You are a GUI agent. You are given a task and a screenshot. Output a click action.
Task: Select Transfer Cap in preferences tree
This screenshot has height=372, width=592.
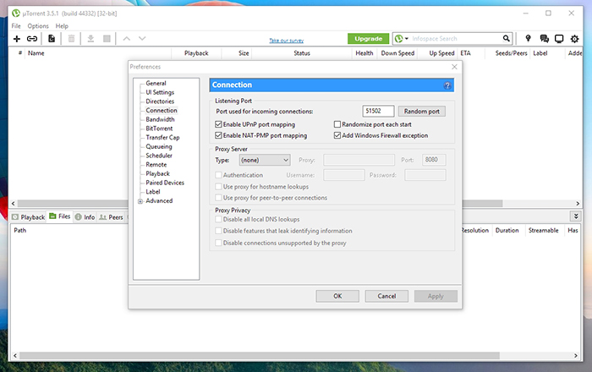click(x=162, y=138)
